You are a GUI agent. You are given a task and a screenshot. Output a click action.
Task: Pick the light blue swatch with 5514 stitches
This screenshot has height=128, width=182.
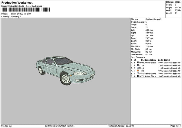pos(138,68)
